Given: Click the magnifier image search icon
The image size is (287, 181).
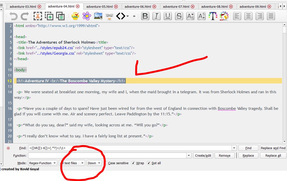Looking at the screenshot, I should tap(98, 16).
